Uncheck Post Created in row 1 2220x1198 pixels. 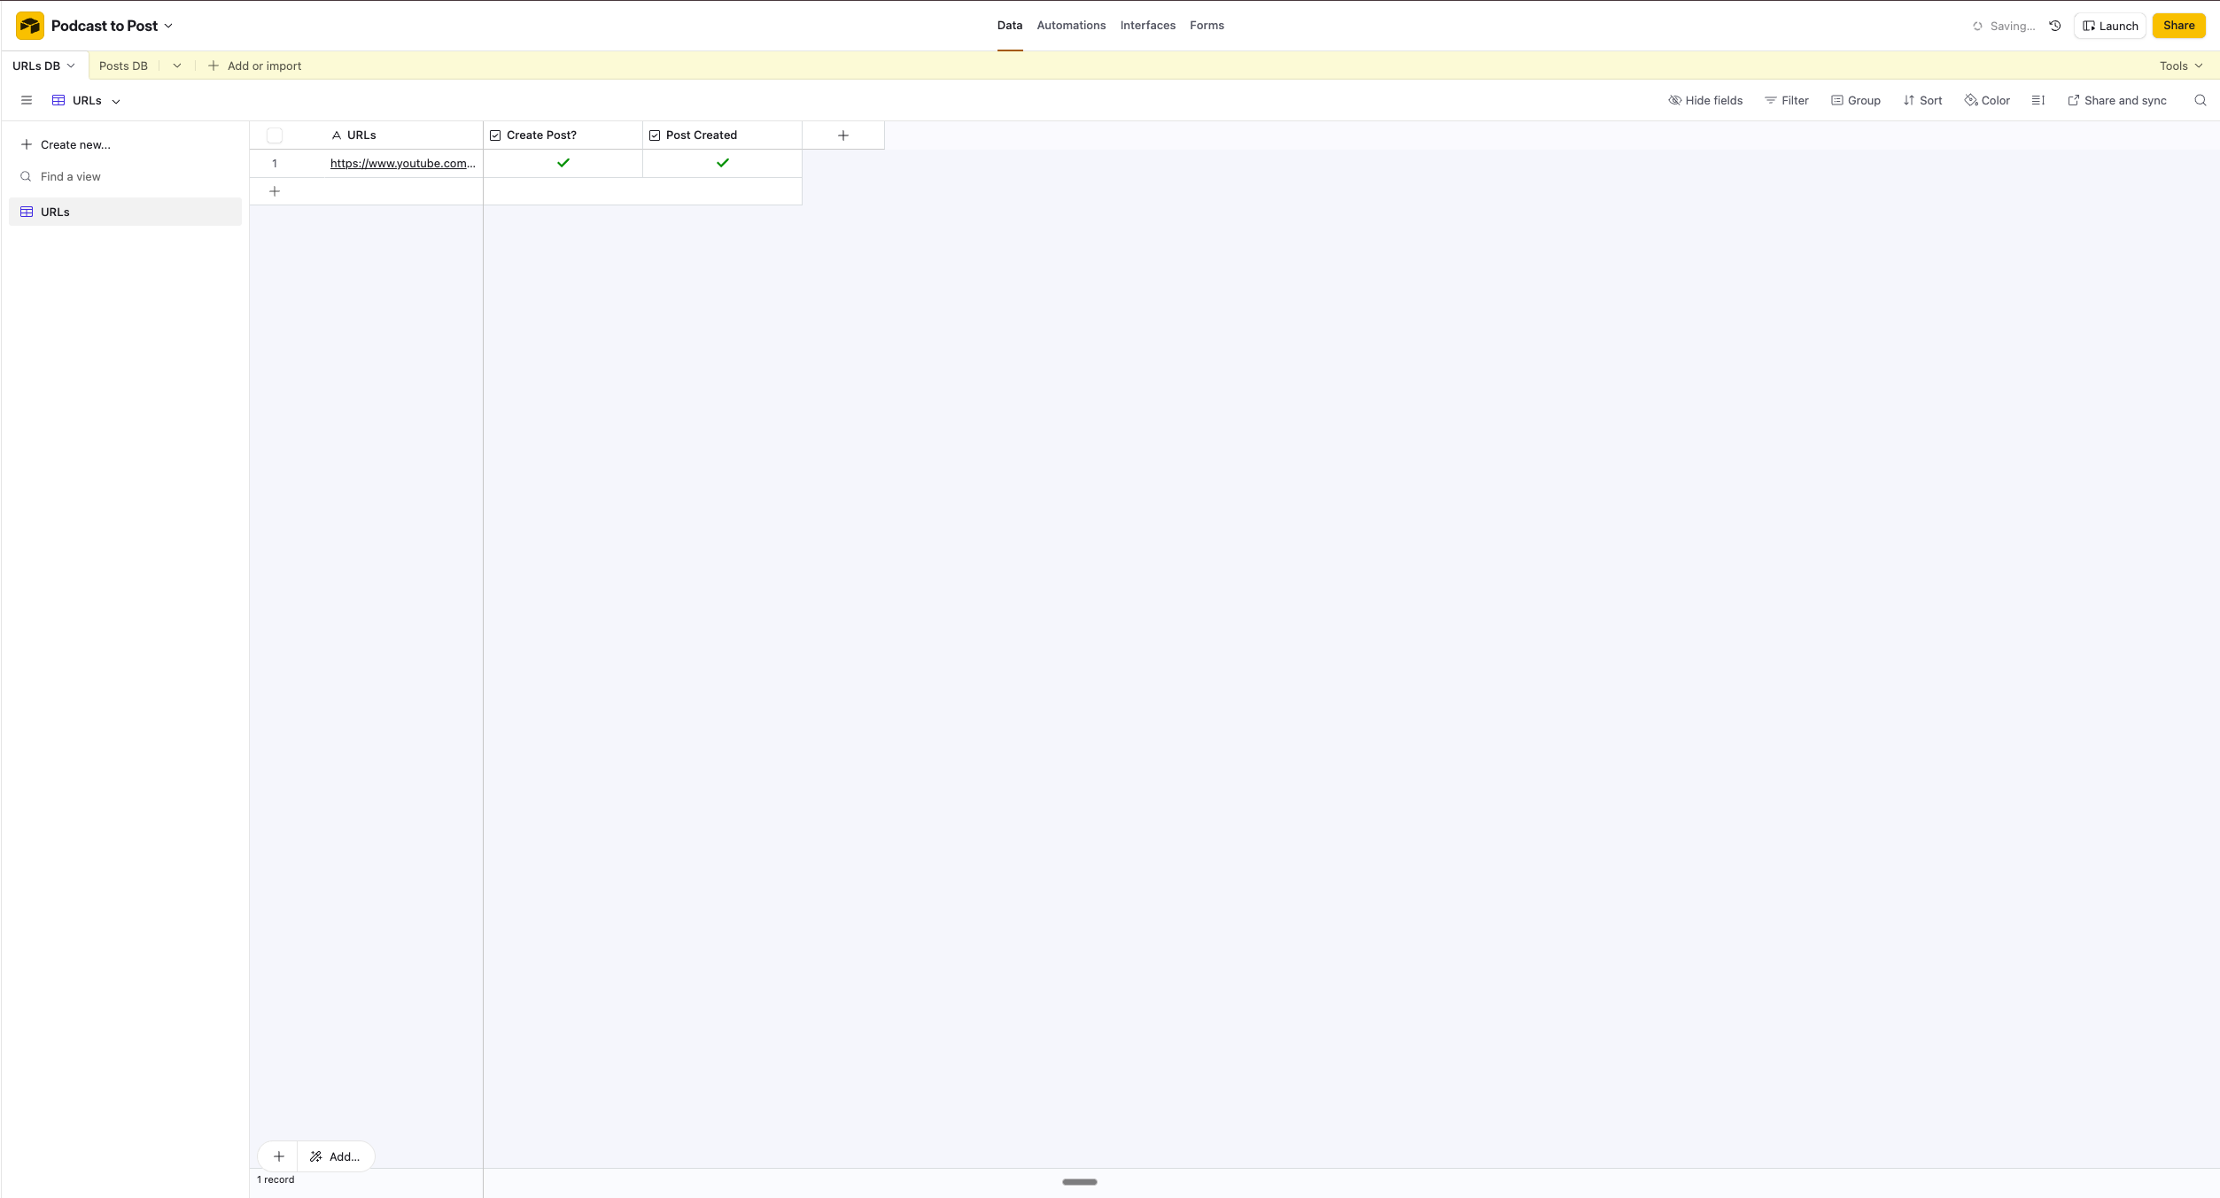722,163
